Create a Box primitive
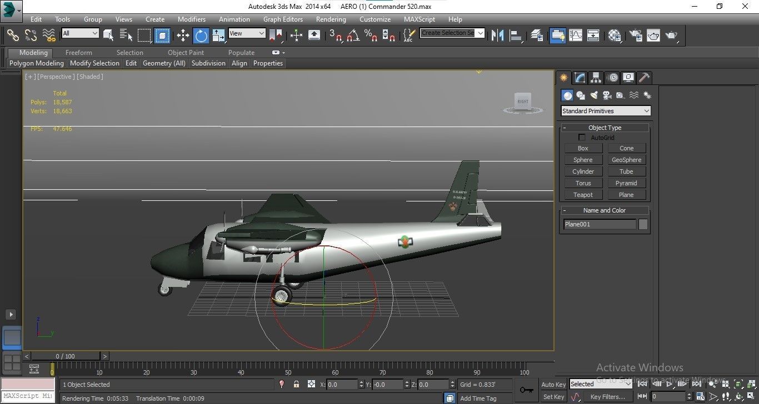 pyautogui.click(x=583, y=148)
